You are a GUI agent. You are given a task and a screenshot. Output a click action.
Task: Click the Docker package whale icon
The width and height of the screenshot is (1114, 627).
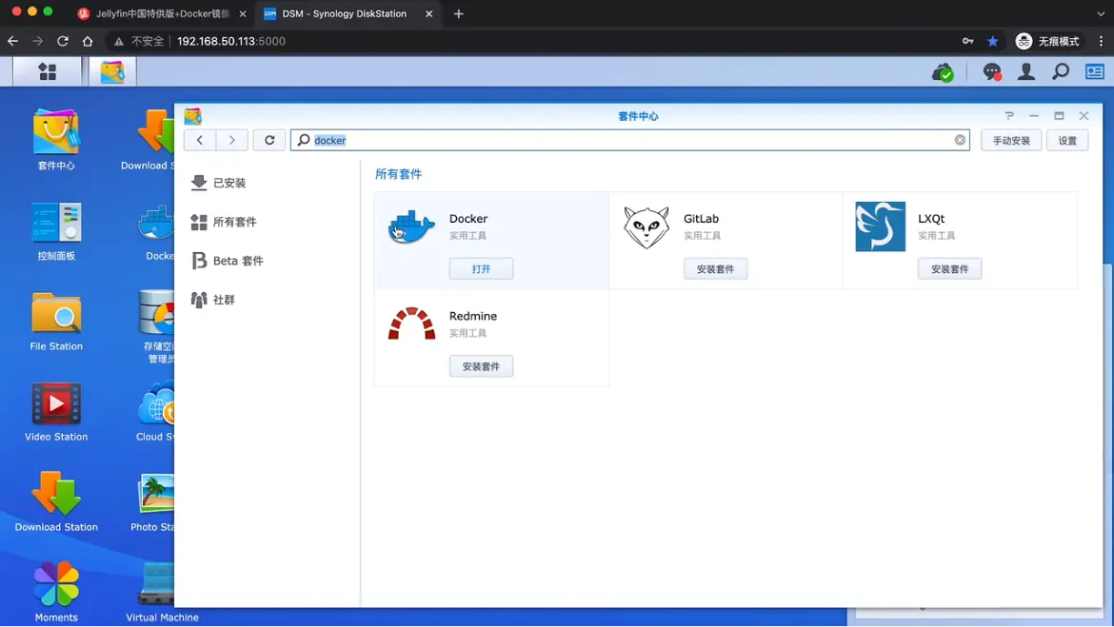[411, 227]
